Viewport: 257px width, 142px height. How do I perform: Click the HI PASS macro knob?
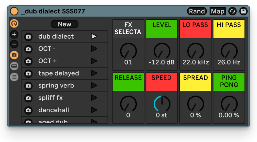coord(229,51)
